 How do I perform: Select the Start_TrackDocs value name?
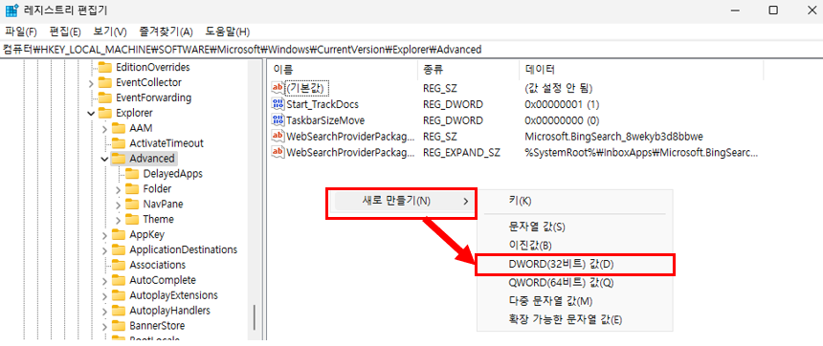coord(323,104)
